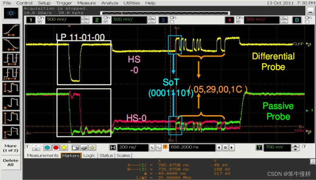This screenshot has height=180, width=316.
Task: Click the channel 2 button
Action: [x=97, y=20]
